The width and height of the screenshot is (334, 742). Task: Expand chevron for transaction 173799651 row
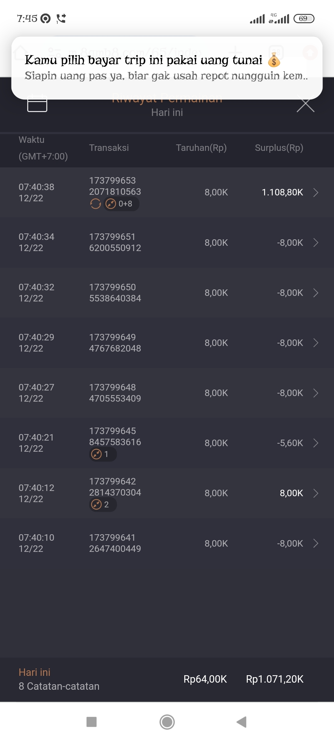pyautogui.click(x=316, y=243)
